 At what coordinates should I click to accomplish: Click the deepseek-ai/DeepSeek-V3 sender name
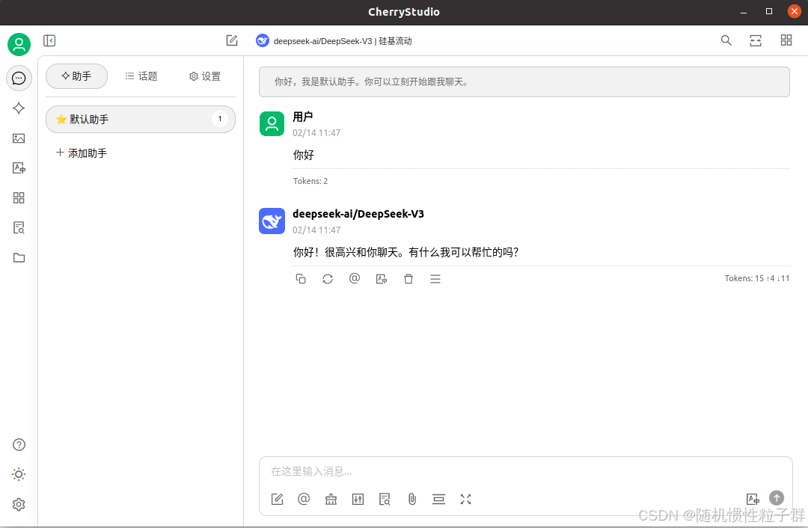tap(358, 214)
